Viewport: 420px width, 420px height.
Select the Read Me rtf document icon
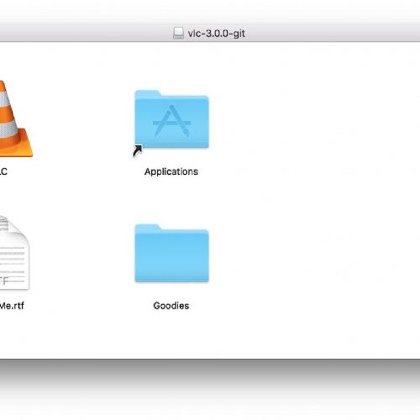14,252
